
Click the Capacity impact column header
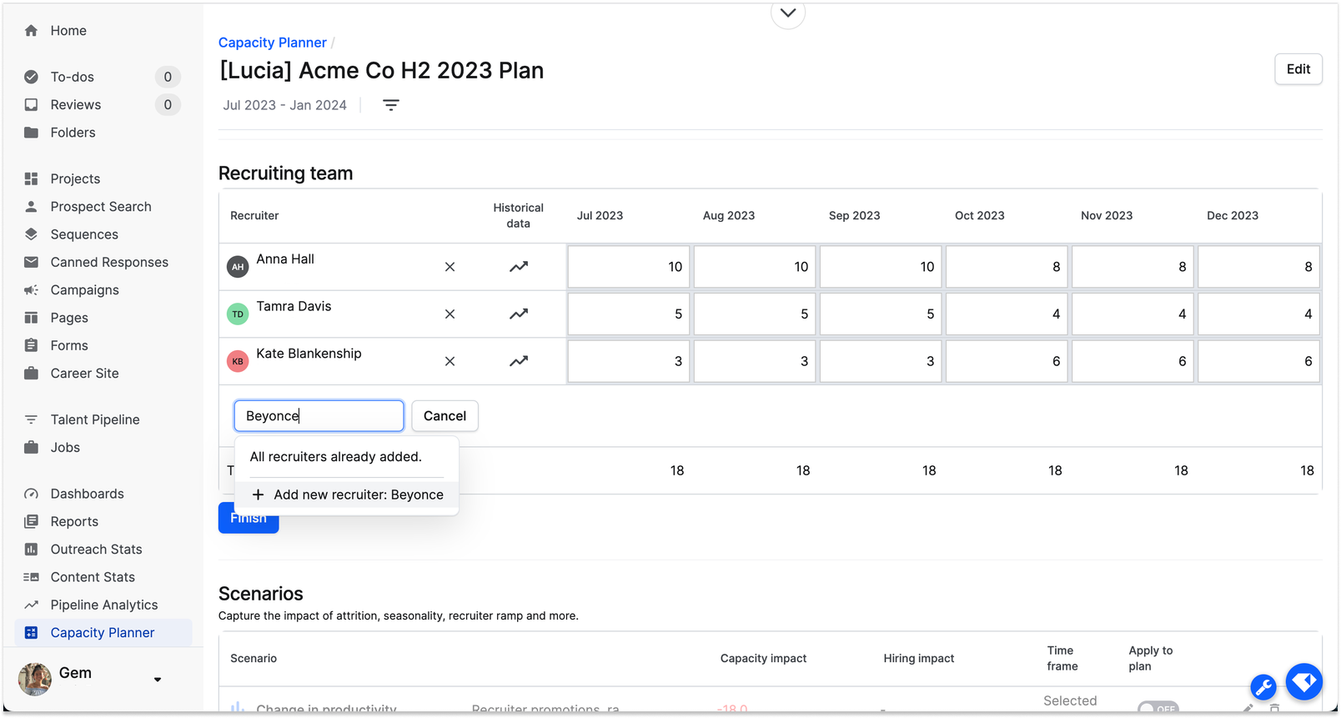click(x=763, y=659)
